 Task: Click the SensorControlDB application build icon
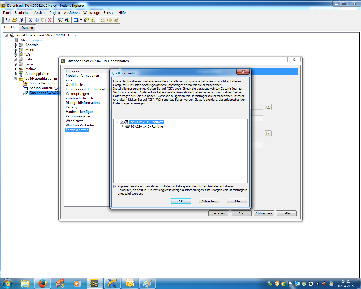tap(25, 88)
